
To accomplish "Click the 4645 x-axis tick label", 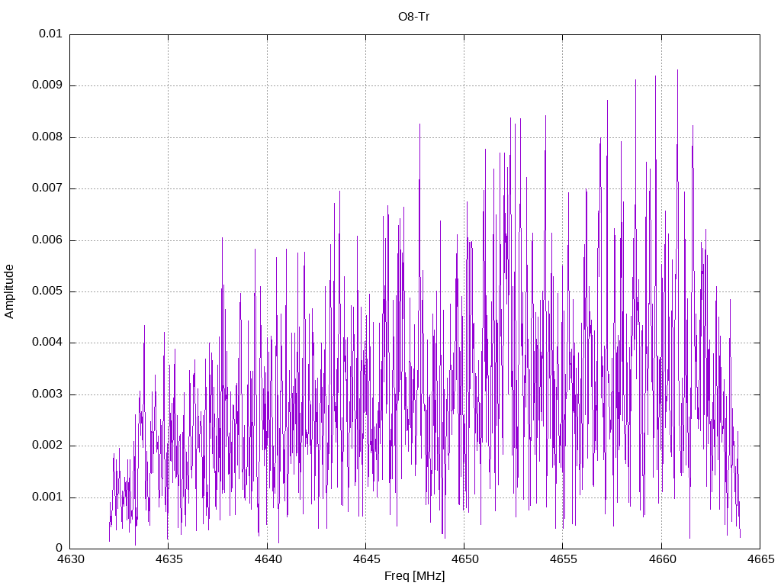I will (x=366, y=559).
